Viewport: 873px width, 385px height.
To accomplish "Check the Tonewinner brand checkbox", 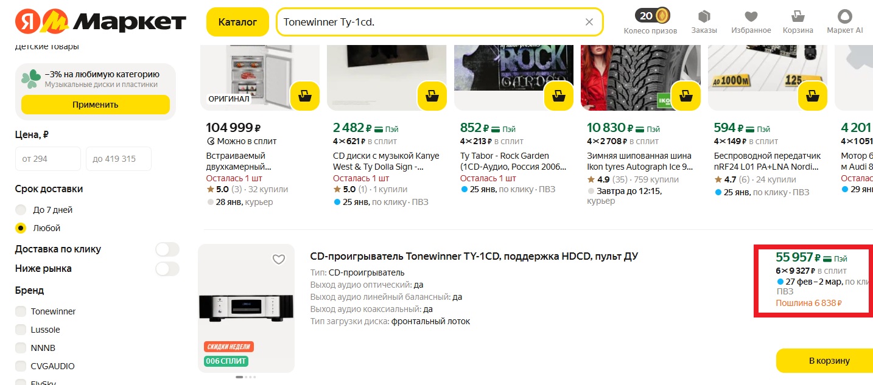I will 21,311.
